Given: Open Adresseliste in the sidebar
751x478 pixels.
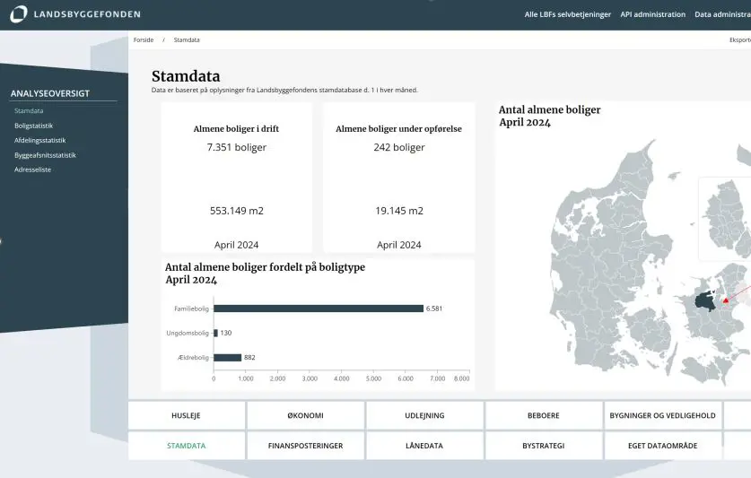Looking at the screenshot, I should [x=32, y=169].
